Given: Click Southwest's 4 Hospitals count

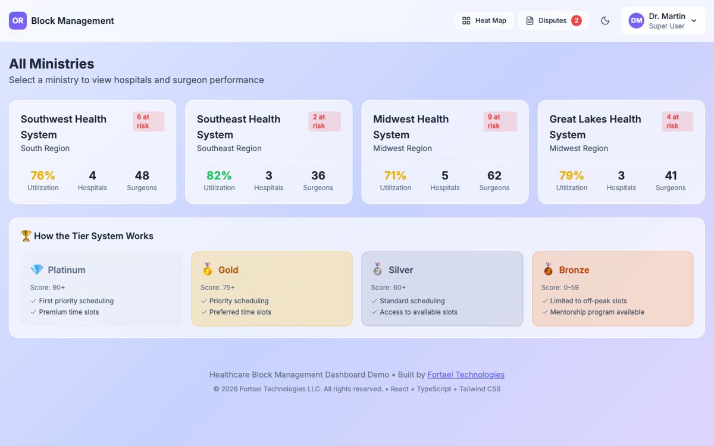Looking at the screenshot, I should (92, 175).
